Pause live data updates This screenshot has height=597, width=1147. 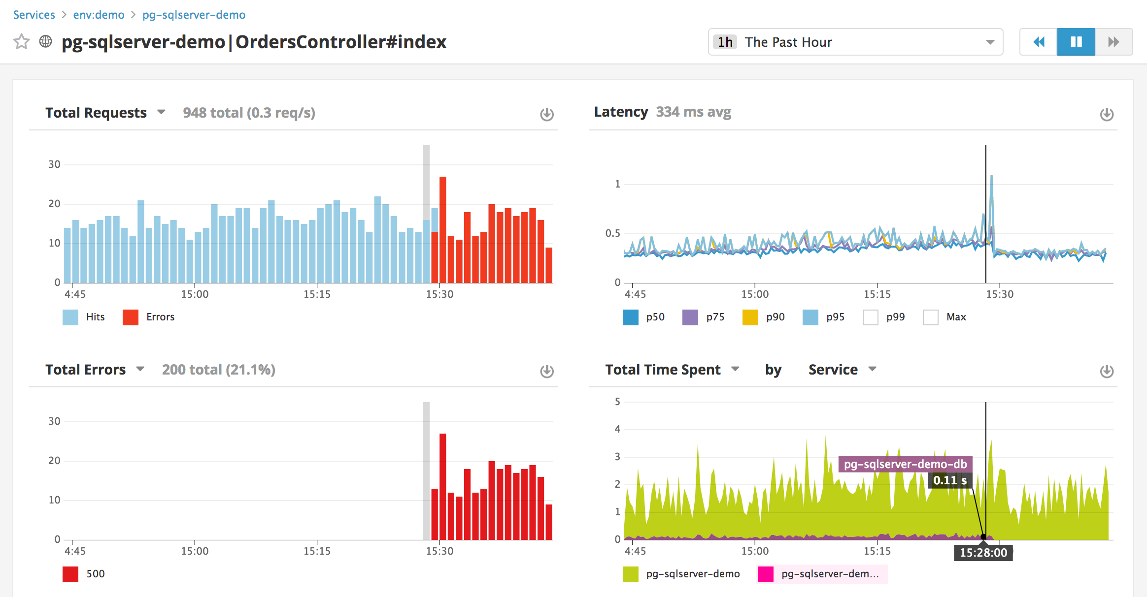[x=1076, y=42]
